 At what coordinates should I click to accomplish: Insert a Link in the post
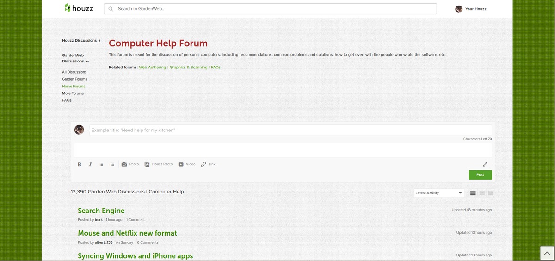pos(208,164)
